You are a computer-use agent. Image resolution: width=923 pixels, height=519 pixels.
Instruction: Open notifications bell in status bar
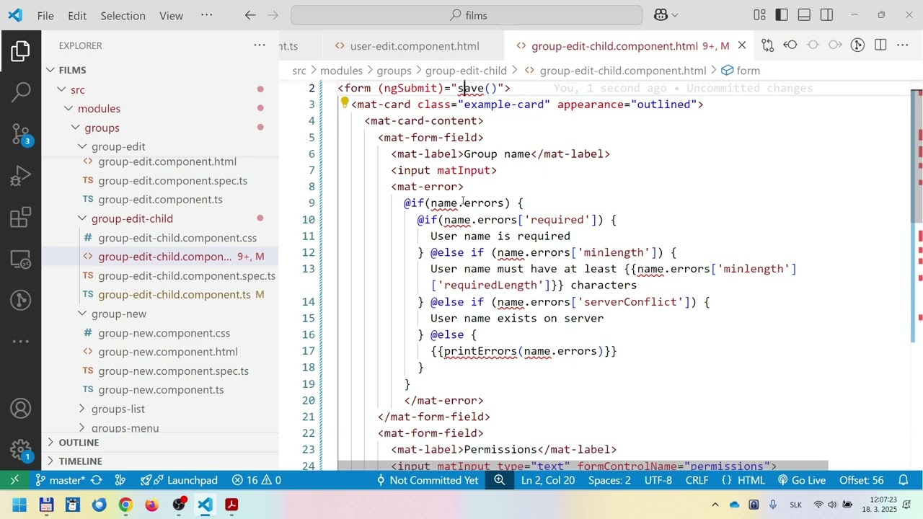point(904,480)
